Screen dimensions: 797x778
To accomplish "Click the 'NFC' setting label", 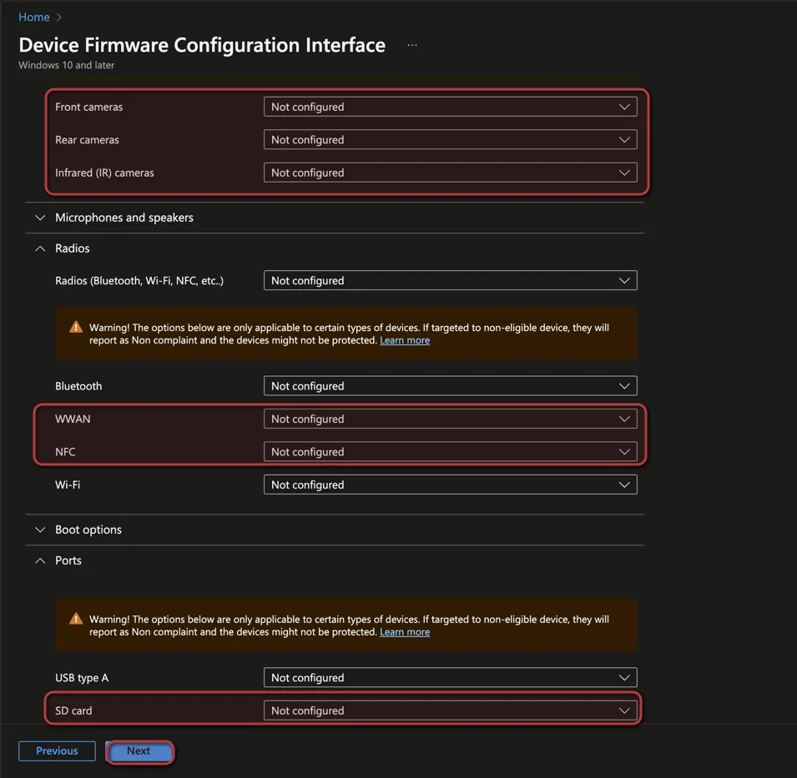I will coord(65,453).
